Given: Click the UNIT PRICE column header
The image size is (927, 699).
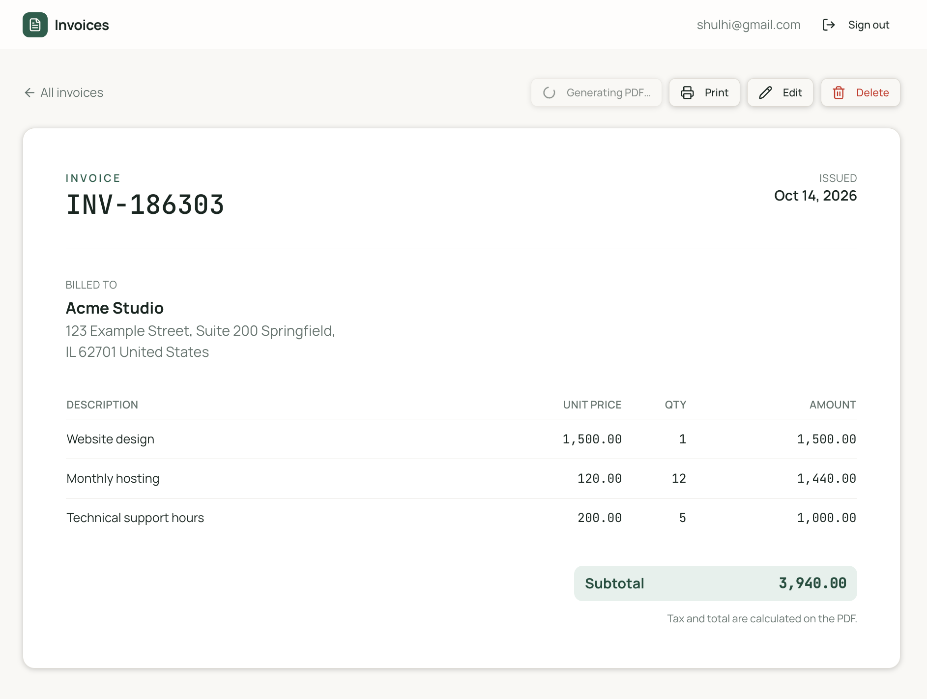Looking at the screenshot, I should (x=592, y=405).
